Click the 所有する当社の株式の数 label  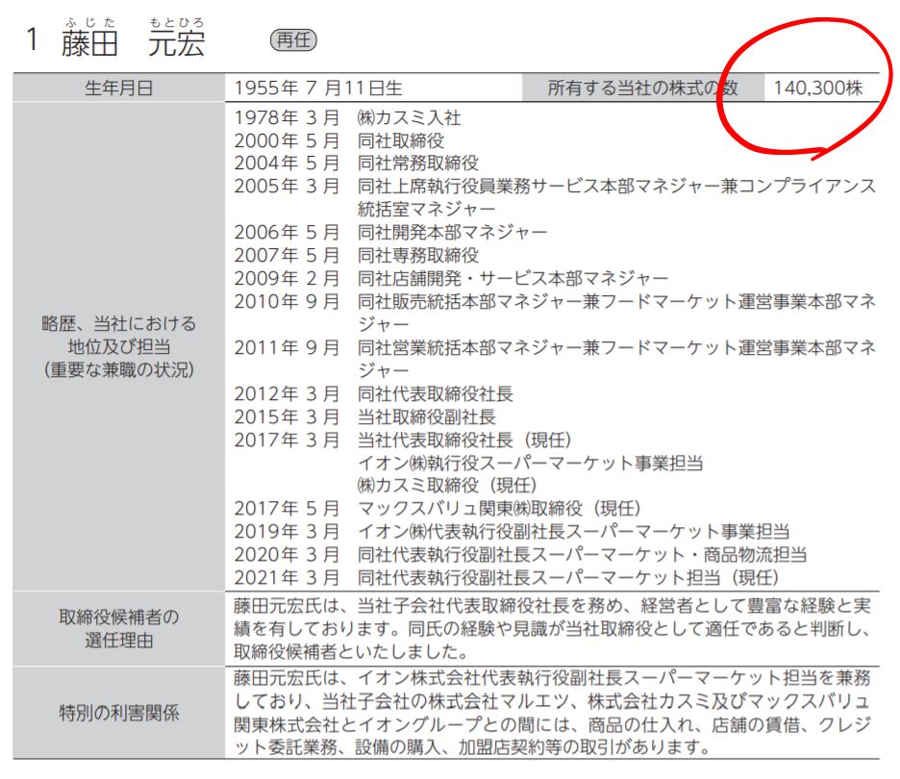[x=642, y=88]
